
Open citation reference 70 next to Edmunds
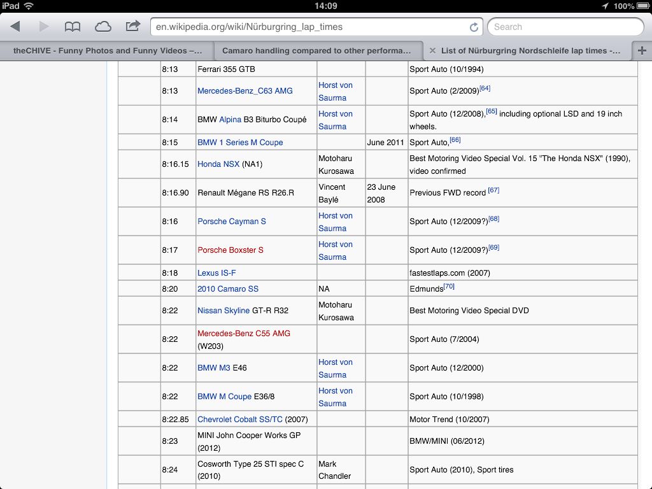pos(449,287)
